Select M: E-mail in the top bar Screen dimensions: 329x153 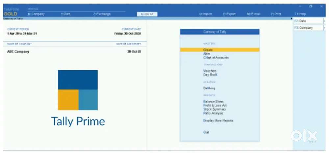coord(254,14)
